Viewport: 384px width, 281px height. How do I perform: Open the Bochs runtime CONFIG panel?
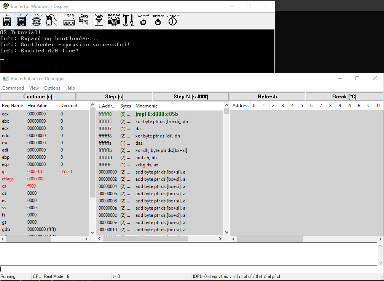128,21
